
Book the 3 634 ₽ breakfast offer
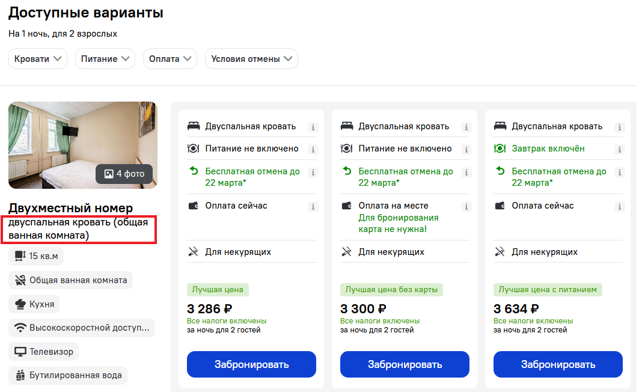558,364
